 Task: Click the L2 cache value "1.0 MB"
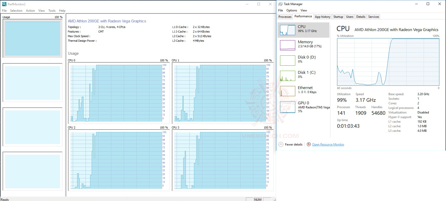(422, 126)
